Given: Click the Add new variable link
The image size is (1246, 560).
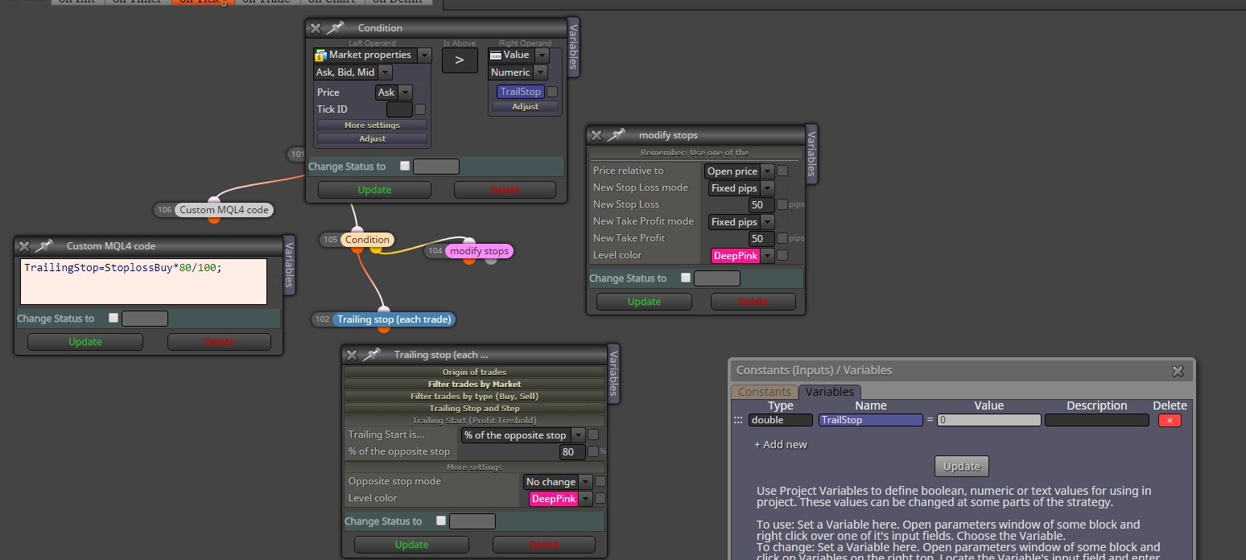Looking at the screenshot, I should pyautogui.click(x=780, y=444).
